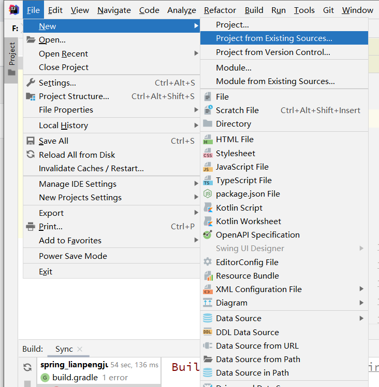
Task: Click the printer icon beside Print...
Action: click(31, 226)
